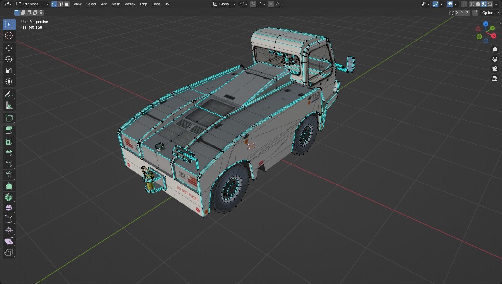
Task: Open the Mesh menu
Action: pyautogui.click(x=116, y=4)
